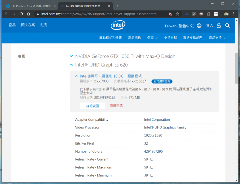Collapse the Intel UHD Graphics 620 section
Image resolution: width=240 pixels, height=184 pixels.
pyautogui.click(x=71, y=65)
